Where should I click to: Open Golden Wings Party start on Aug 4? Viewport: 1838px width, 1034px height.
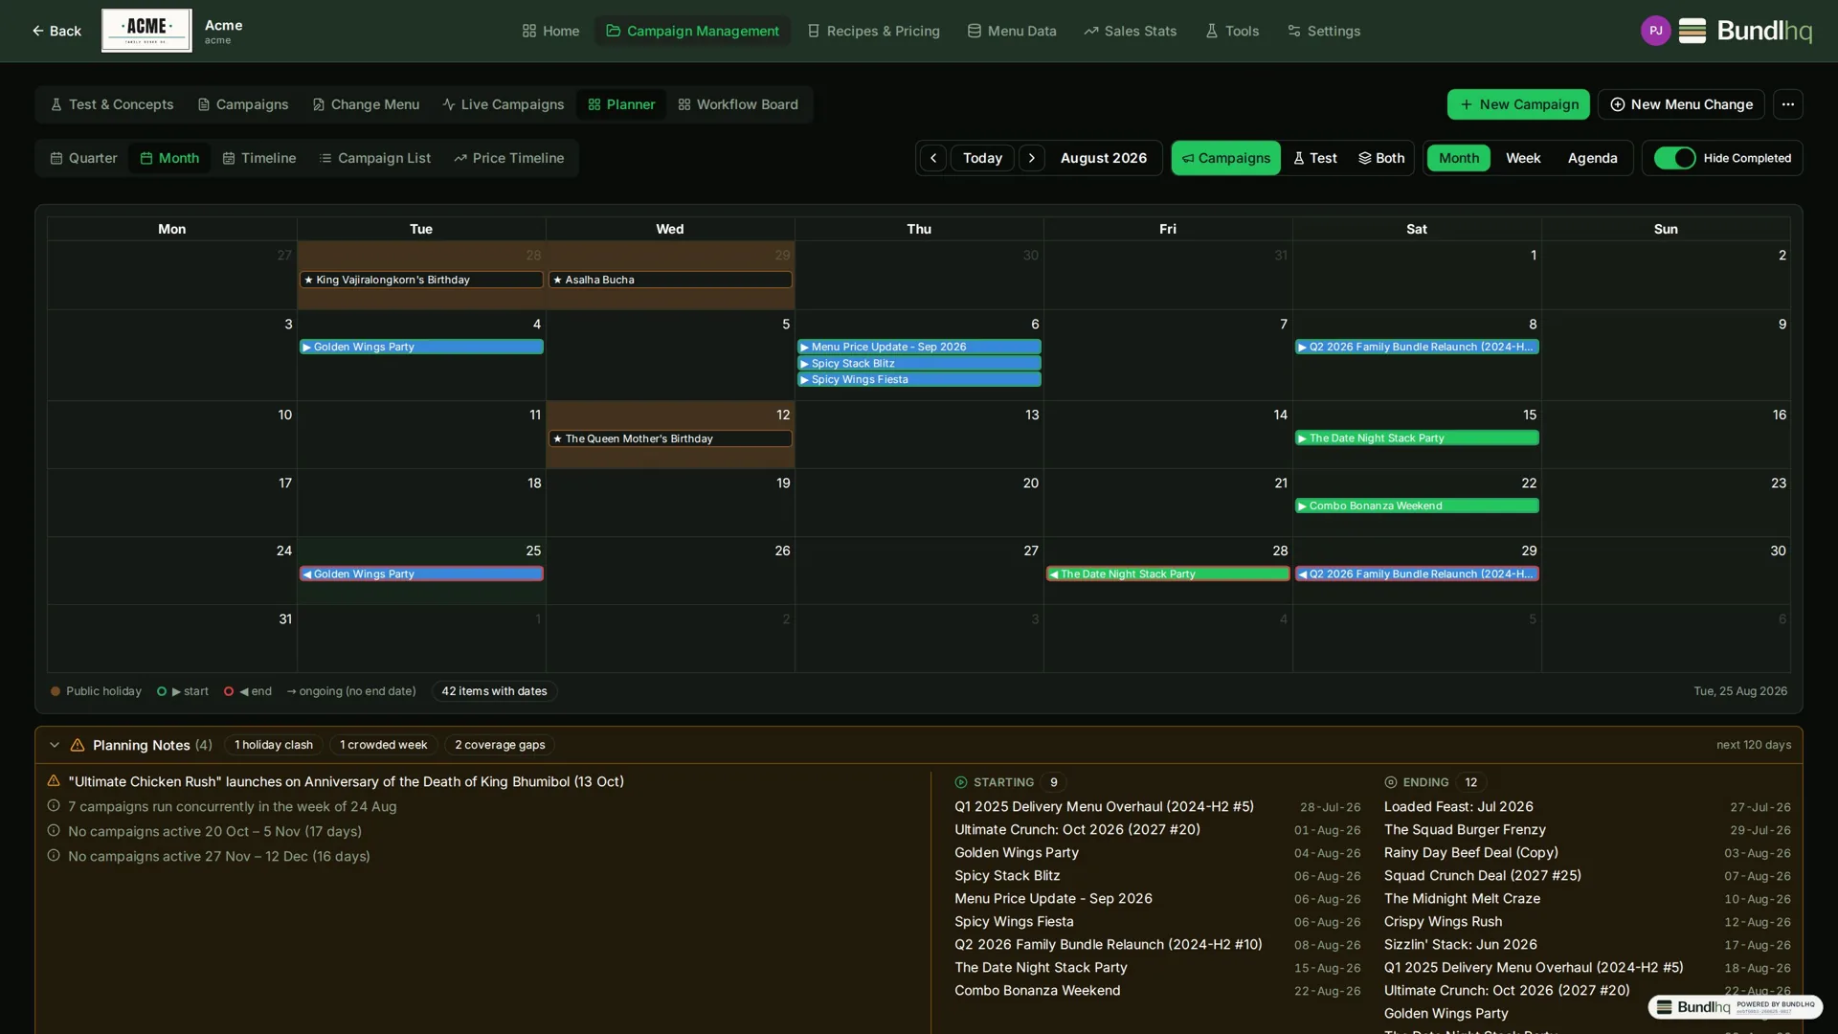pos(421,347)
